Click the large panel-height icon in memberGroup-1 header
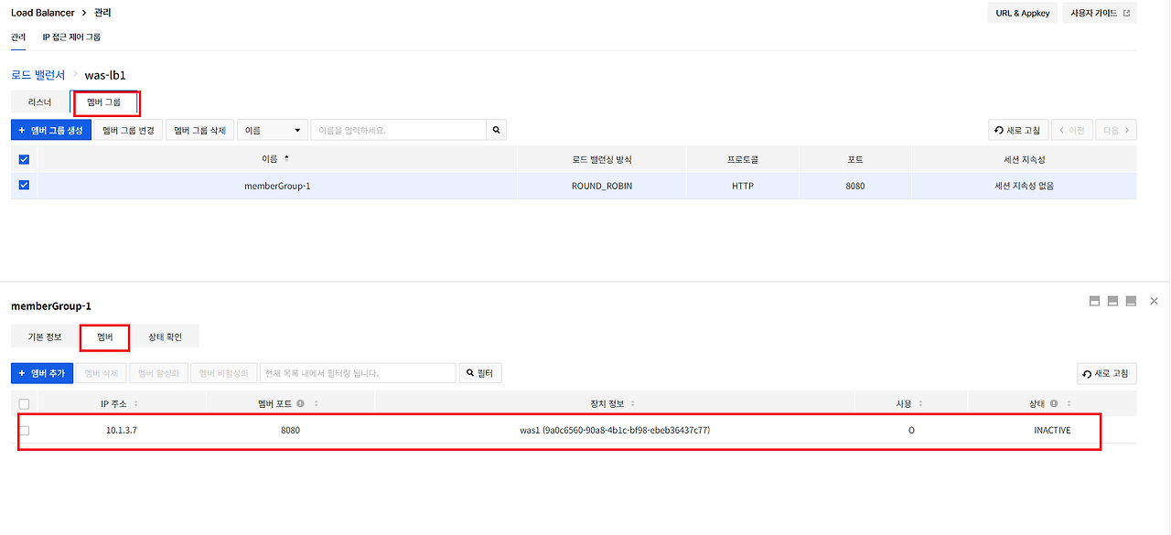Image resolution: width=1171 pixels, height=535 pixels. tap(1131, 301)
